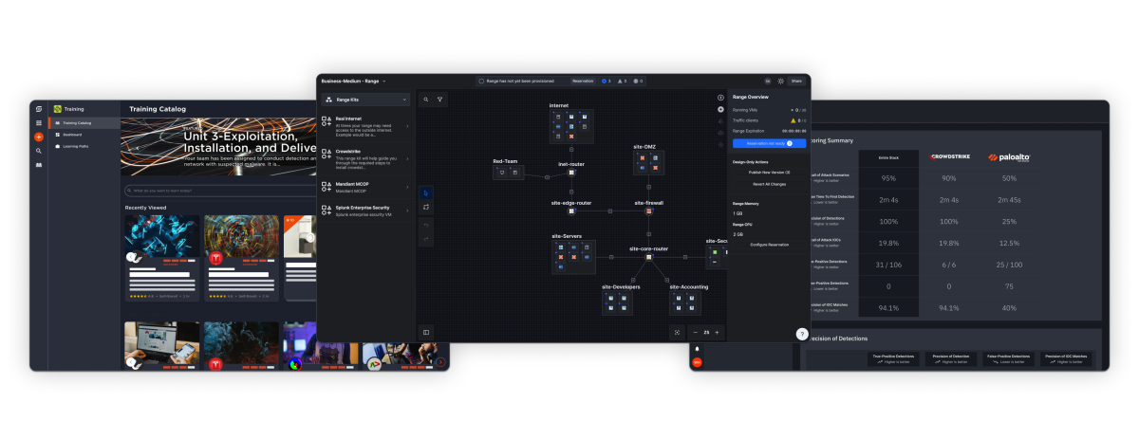Click the orange plus button in sidebar
The height and width of the screenshot is (421, 1139).
point(39,137)
